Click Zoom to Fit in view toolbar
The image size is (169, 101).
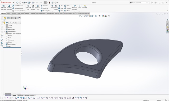tap(80, 16)
